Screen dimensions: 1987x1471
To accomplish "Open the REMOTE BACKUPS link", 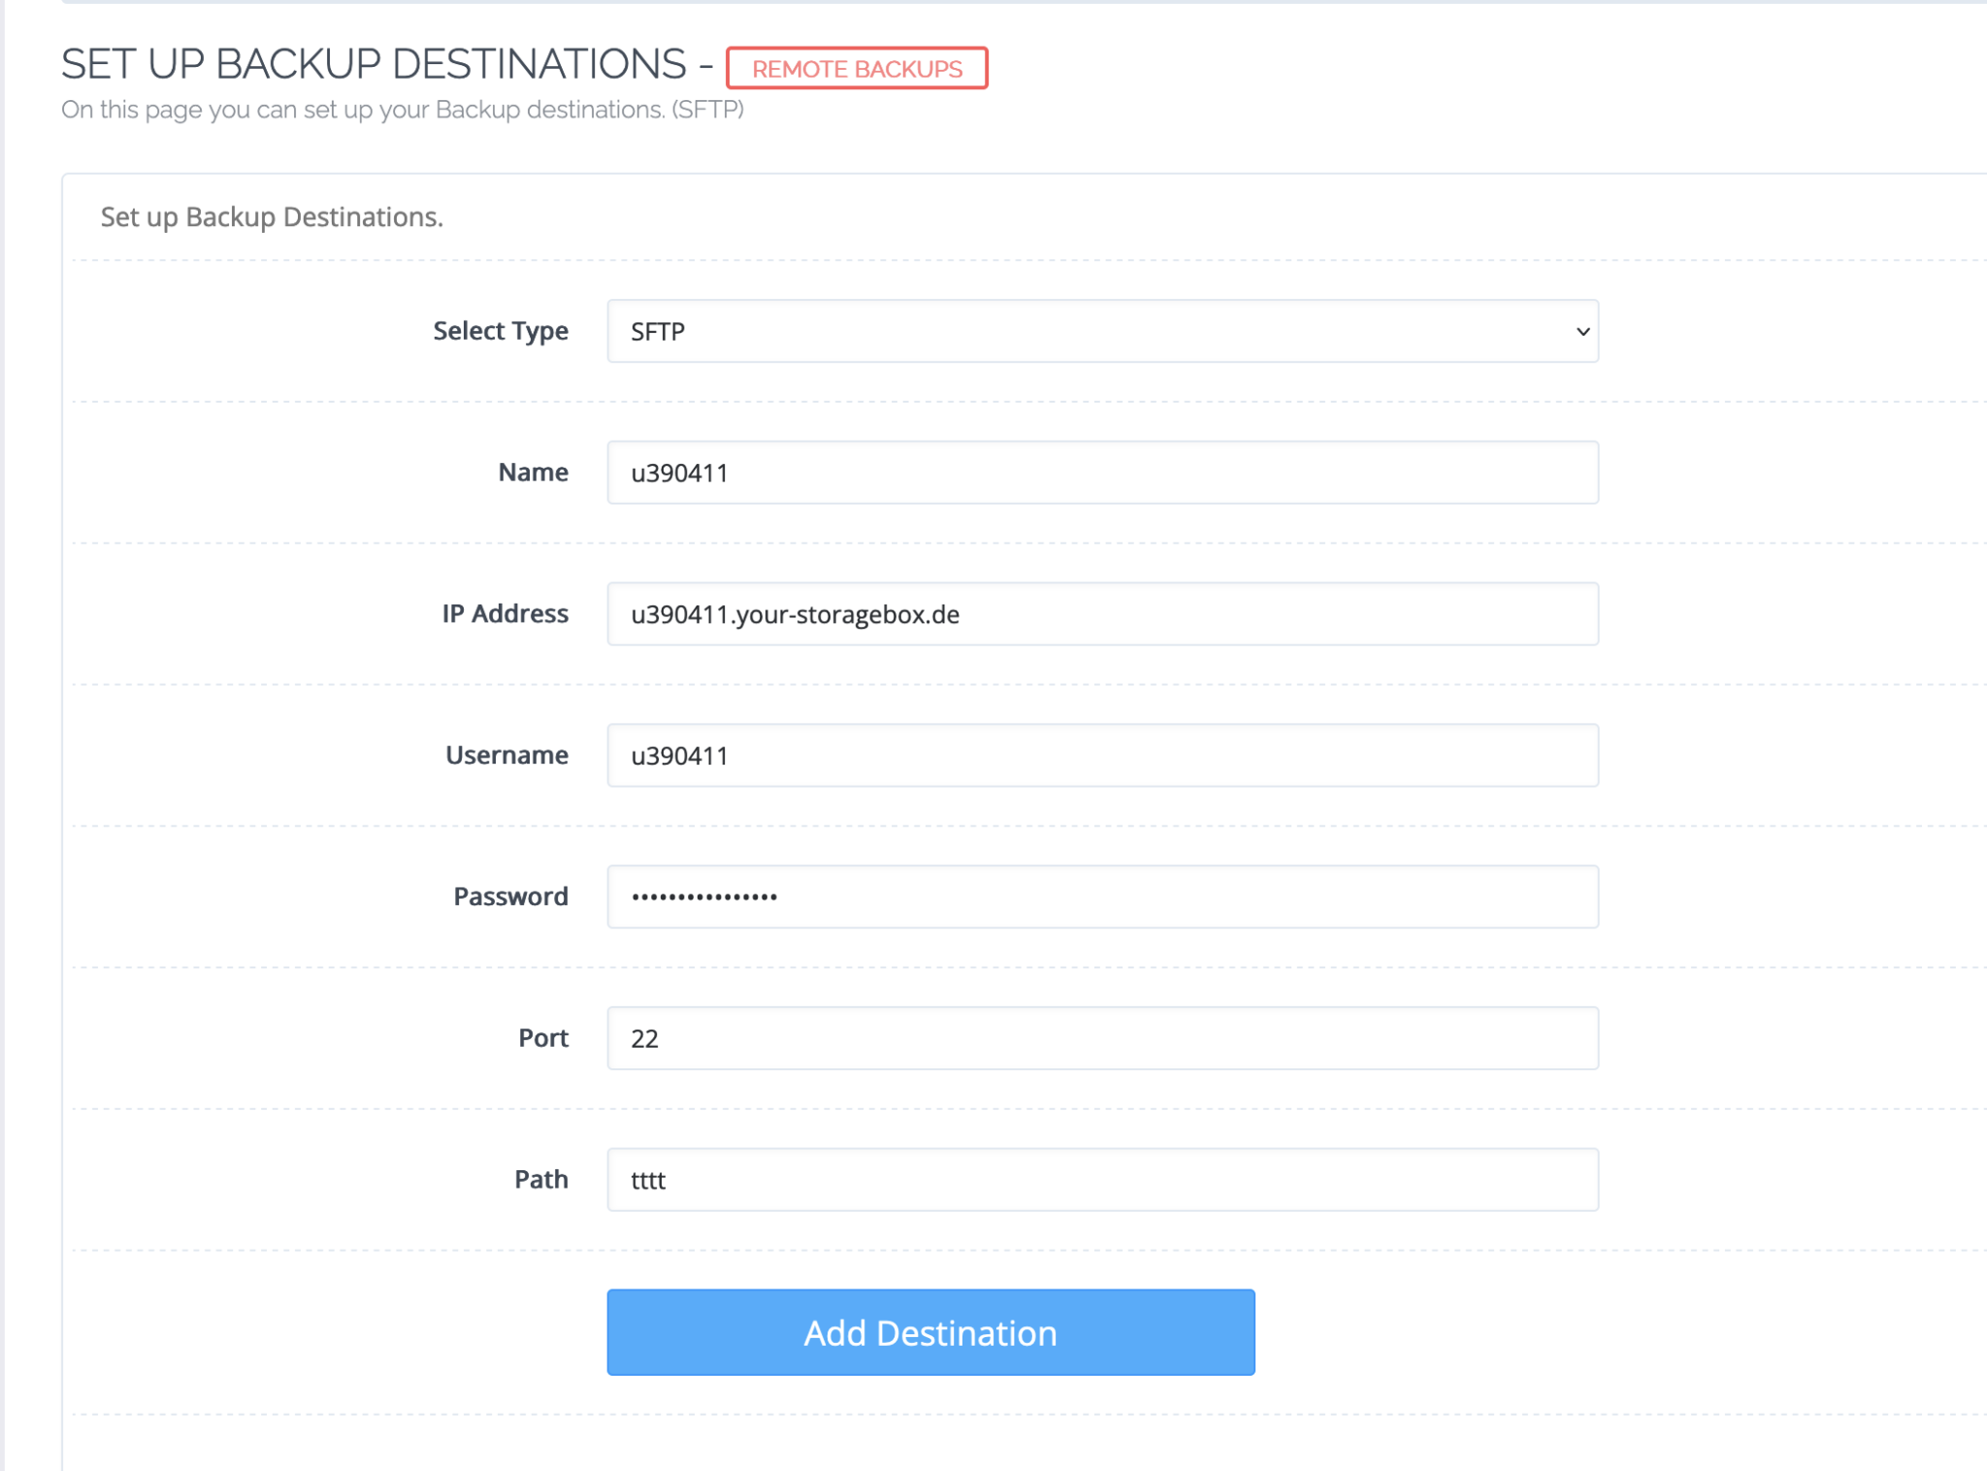I will click(858, 68).
